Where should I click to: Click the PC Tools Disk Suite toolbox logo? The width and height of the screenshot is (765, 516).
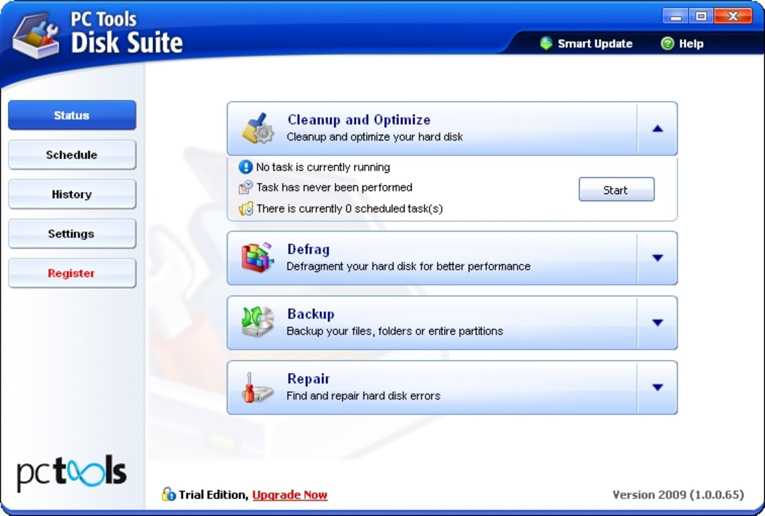[35, 37]
